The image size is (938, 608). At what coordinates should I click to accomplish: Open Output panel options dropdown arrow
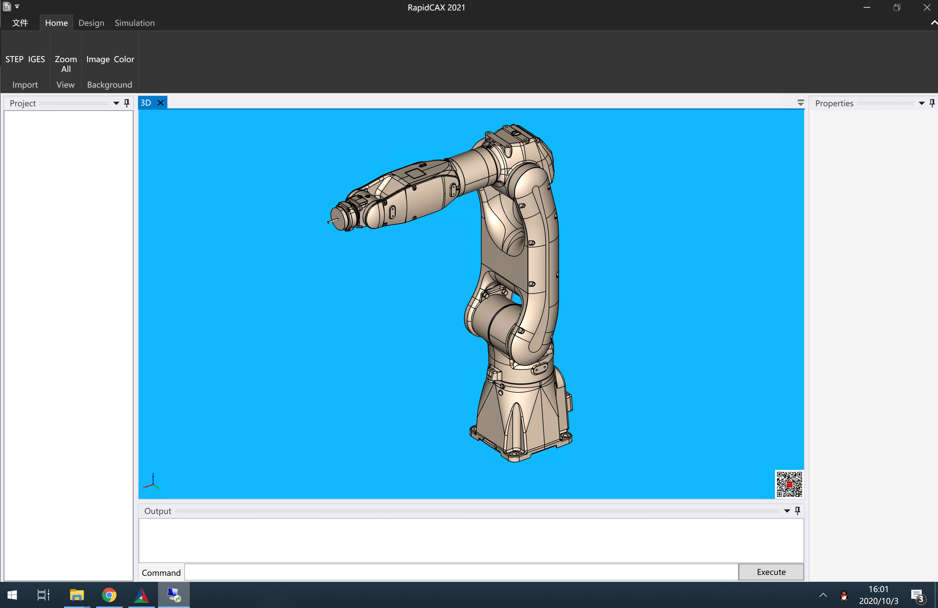787,511
